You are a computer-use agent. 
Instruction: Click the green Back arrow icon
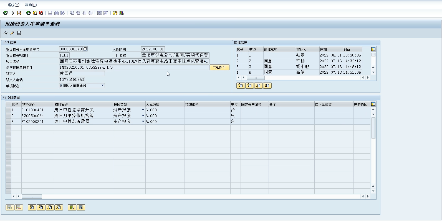28,13
